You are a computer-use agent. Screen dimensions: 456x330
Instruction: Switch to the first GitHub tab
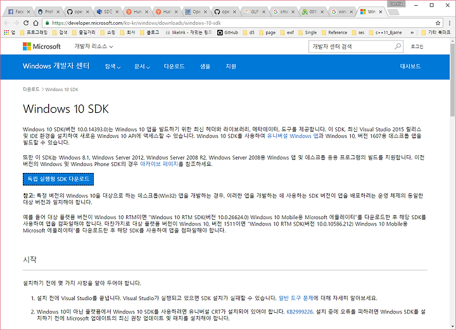pyautogui.click(x=77, y=11)
